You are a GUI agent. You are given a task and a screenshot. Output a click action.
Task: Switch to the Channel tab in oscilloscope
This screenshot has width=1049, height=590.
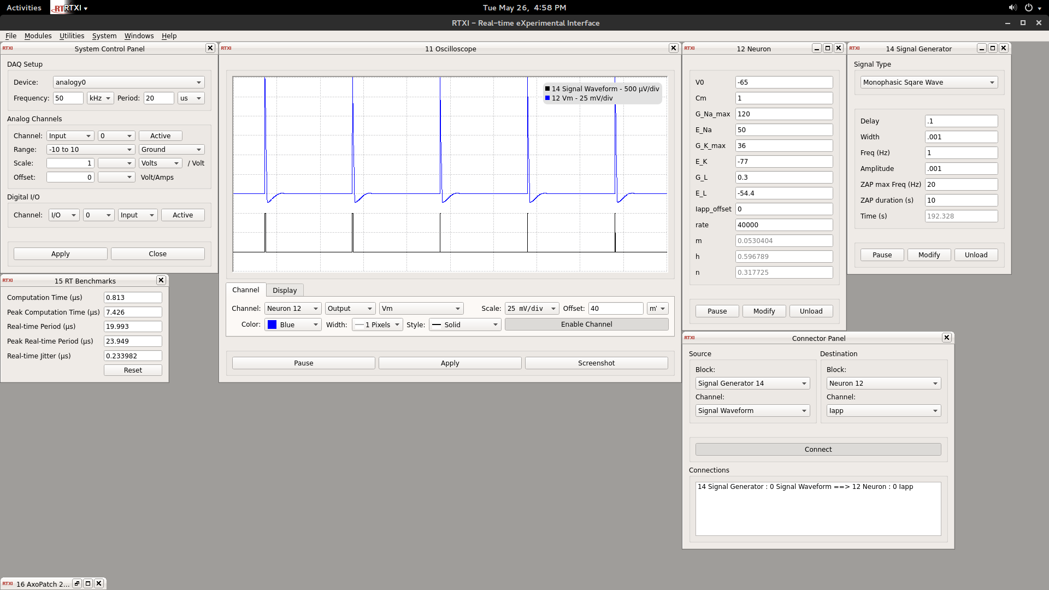coord(246,290)
